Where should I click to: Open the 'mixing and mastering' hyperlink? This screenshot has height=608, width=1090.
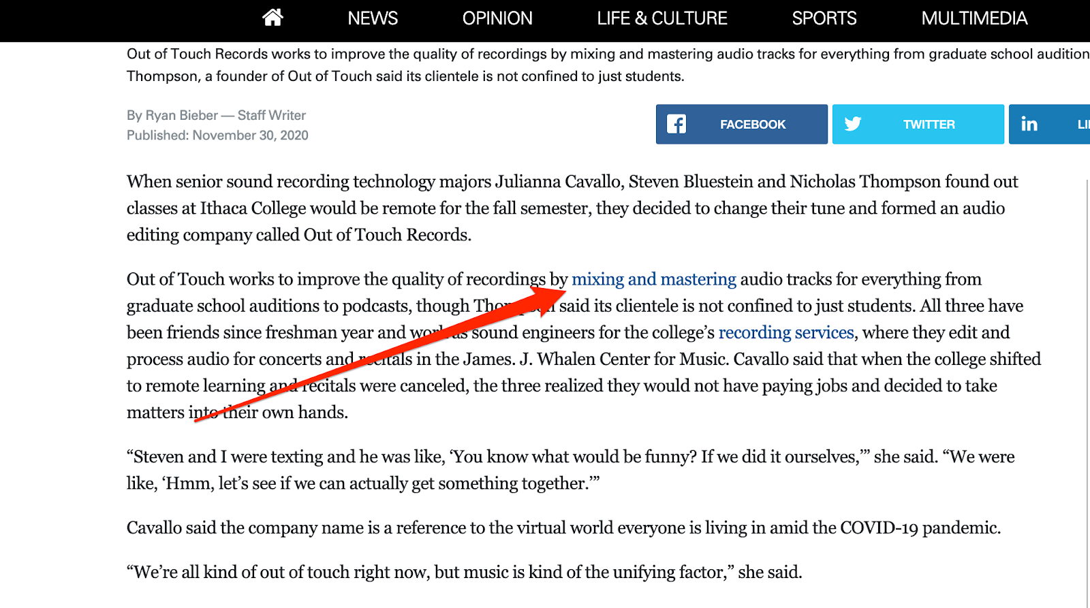(x=654, y=279)
